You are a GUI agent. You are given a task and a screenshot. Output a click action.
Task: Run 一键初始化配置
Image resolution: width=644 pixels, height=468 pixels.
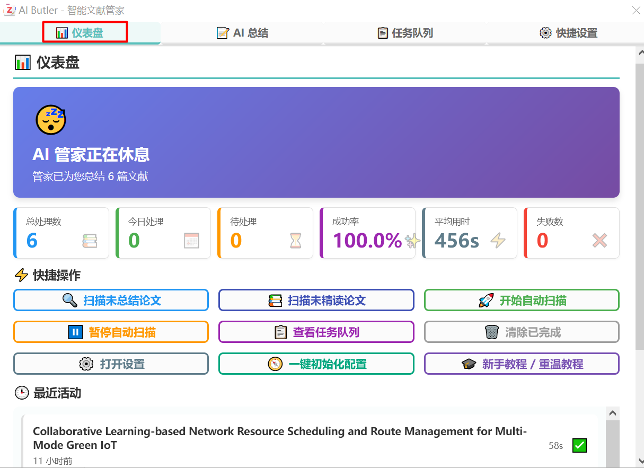click(x=316, y=364)
